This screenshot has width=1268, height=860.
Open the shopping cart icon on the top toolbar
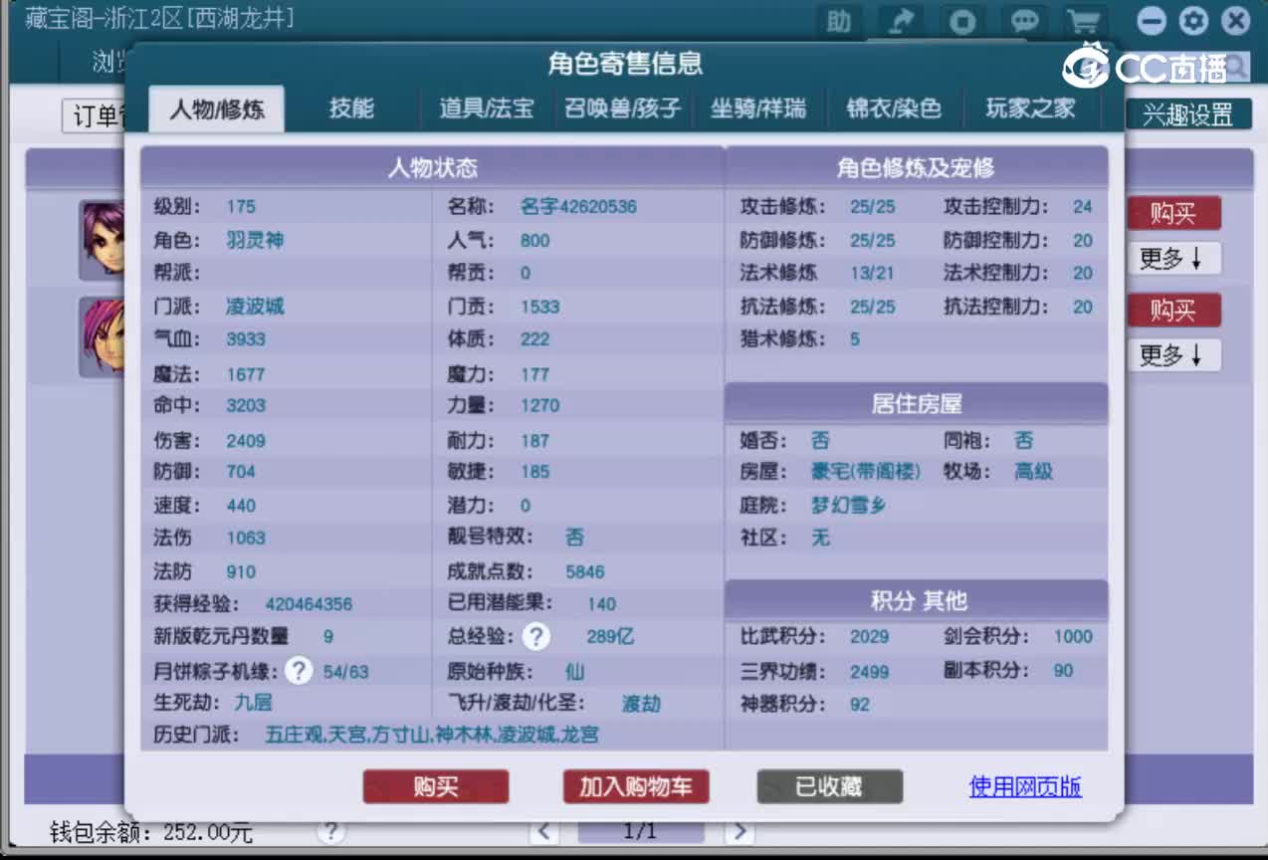tap(1084, 20)
